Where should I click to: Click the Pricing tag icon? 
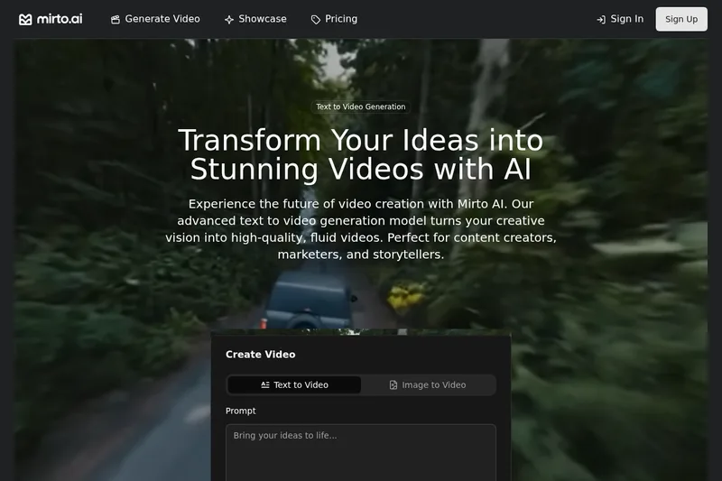[315, 19]
